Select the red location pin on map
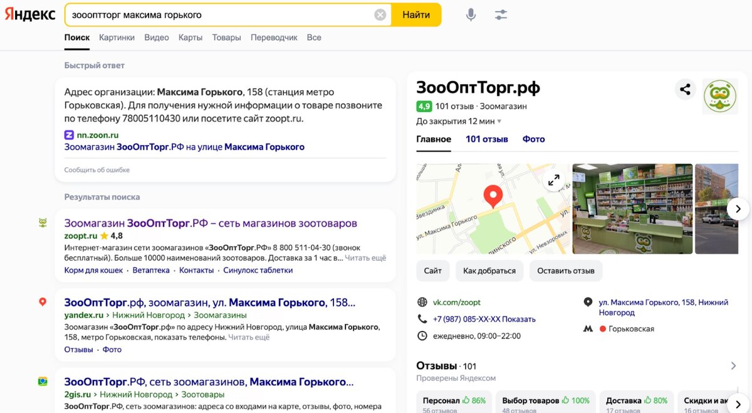752x413 pixels. [x=493, y=196]
